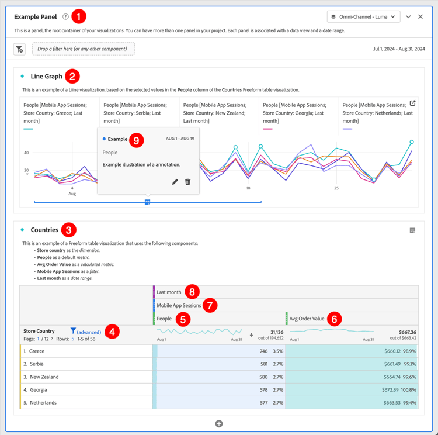Click the Countries table notes icon

[x=412, y=230]
